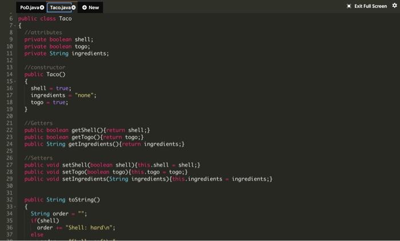Close the PoD.java tab
The image size is (400, 241).
point(42,7)
